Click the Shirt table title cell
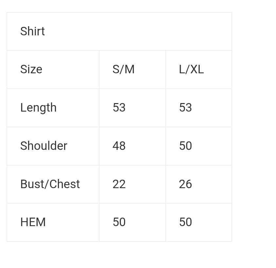This screenshot has width=276, height=268. click(x=119, y=31)
